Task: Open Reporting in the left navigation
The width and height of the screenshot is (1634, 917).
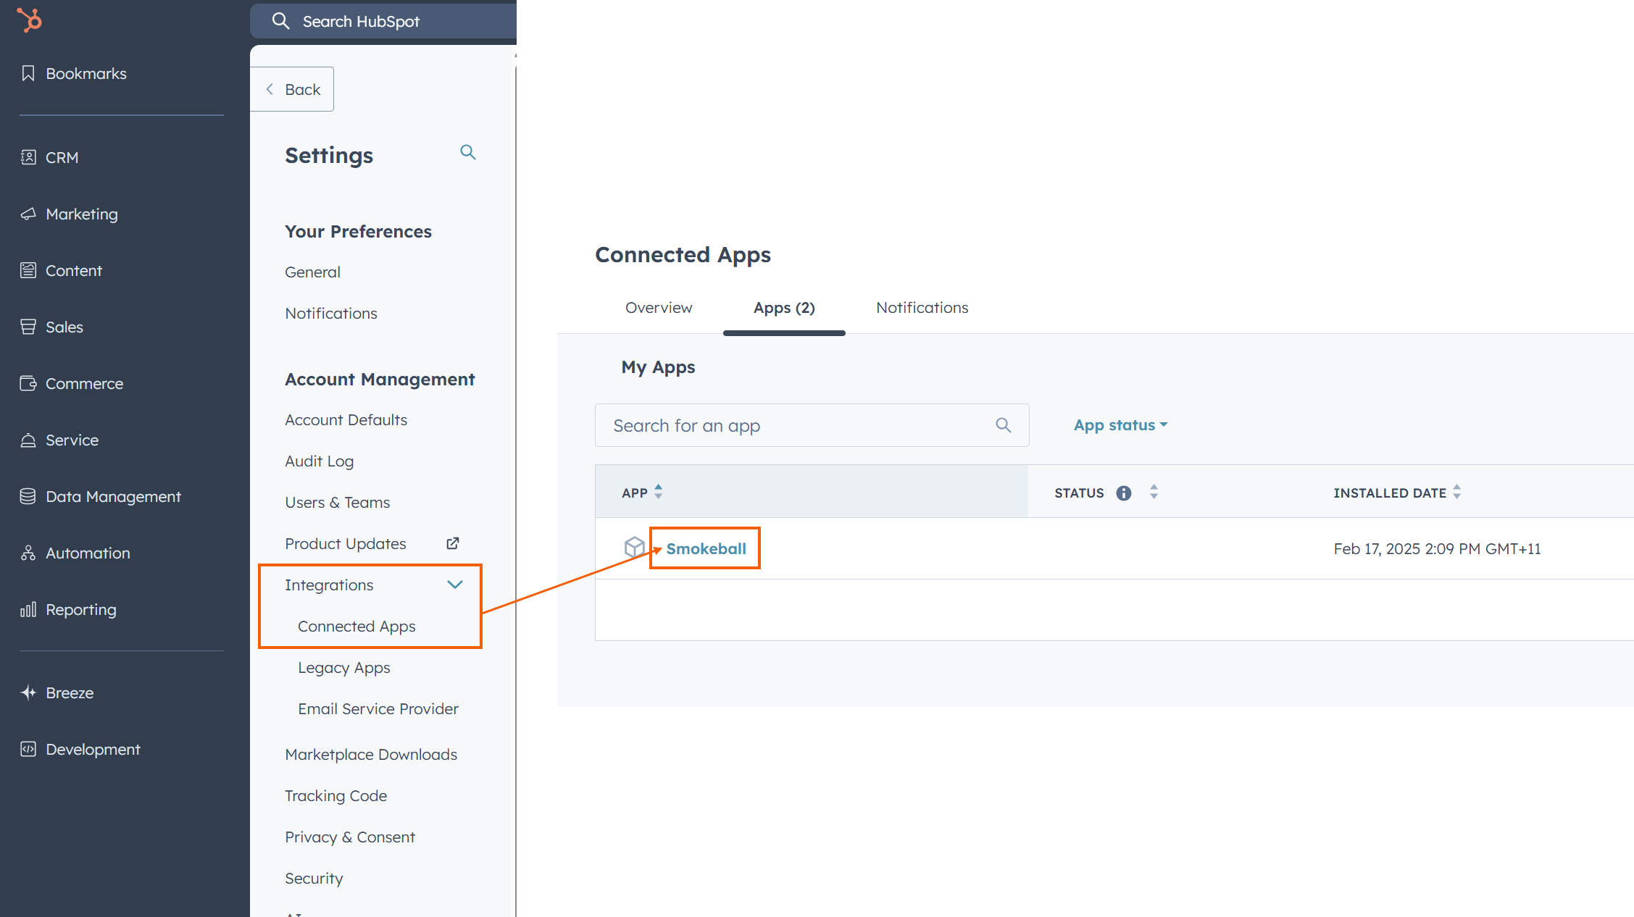Action: point(80,609)
